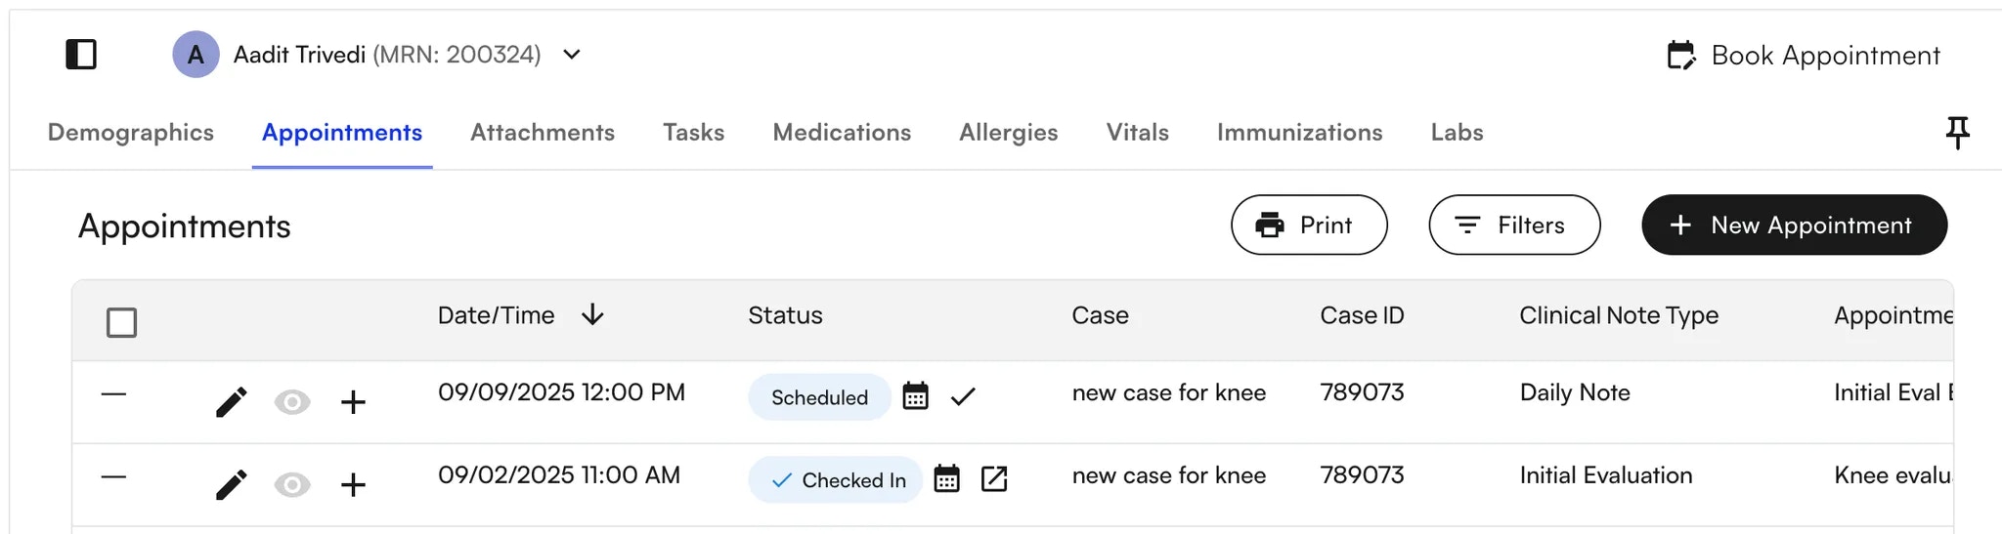Edit the 09/09/2025 appointment with pencil icon
The image size is (2002, 534).
(x=232, y=401)
